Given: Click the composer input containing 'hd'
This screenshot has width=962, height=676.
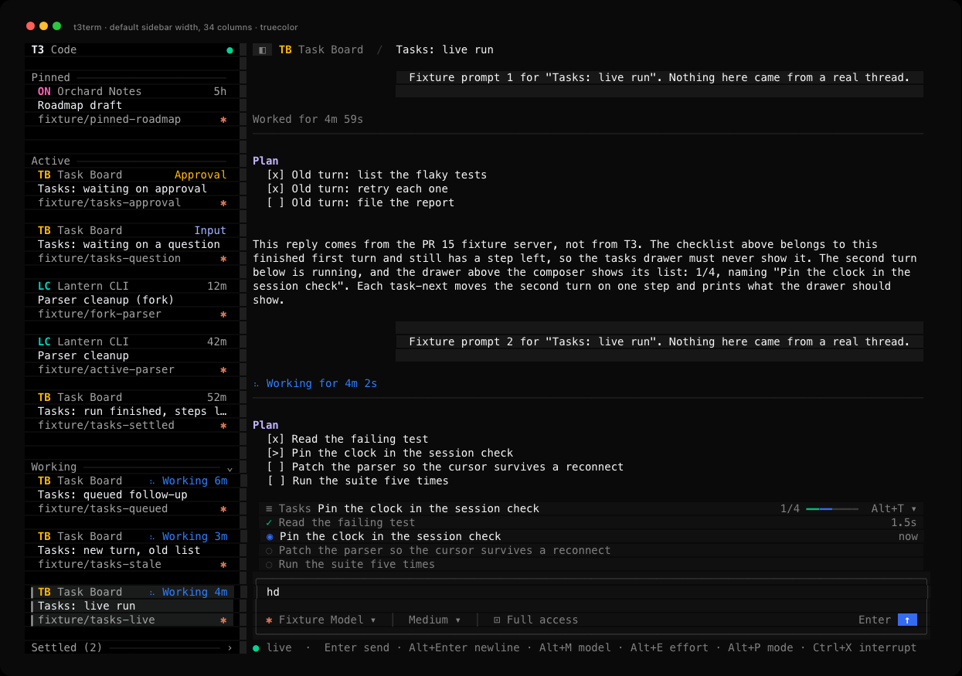Looking at the screenshot, I should click(x=591, y=592).
